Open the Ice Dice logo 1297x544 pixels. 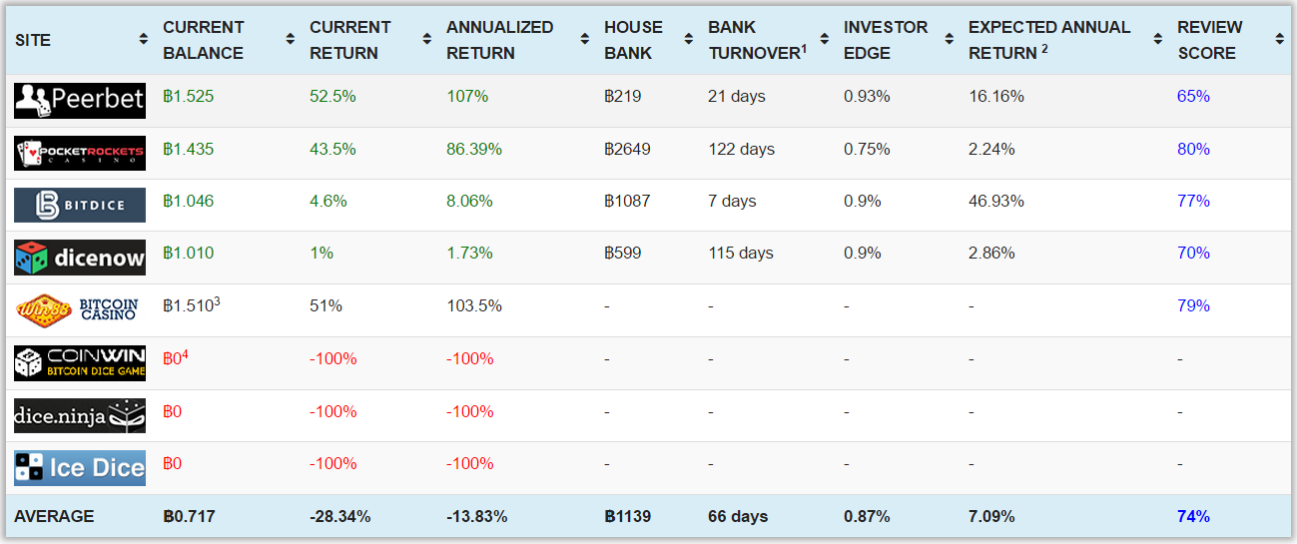point(80,468)
